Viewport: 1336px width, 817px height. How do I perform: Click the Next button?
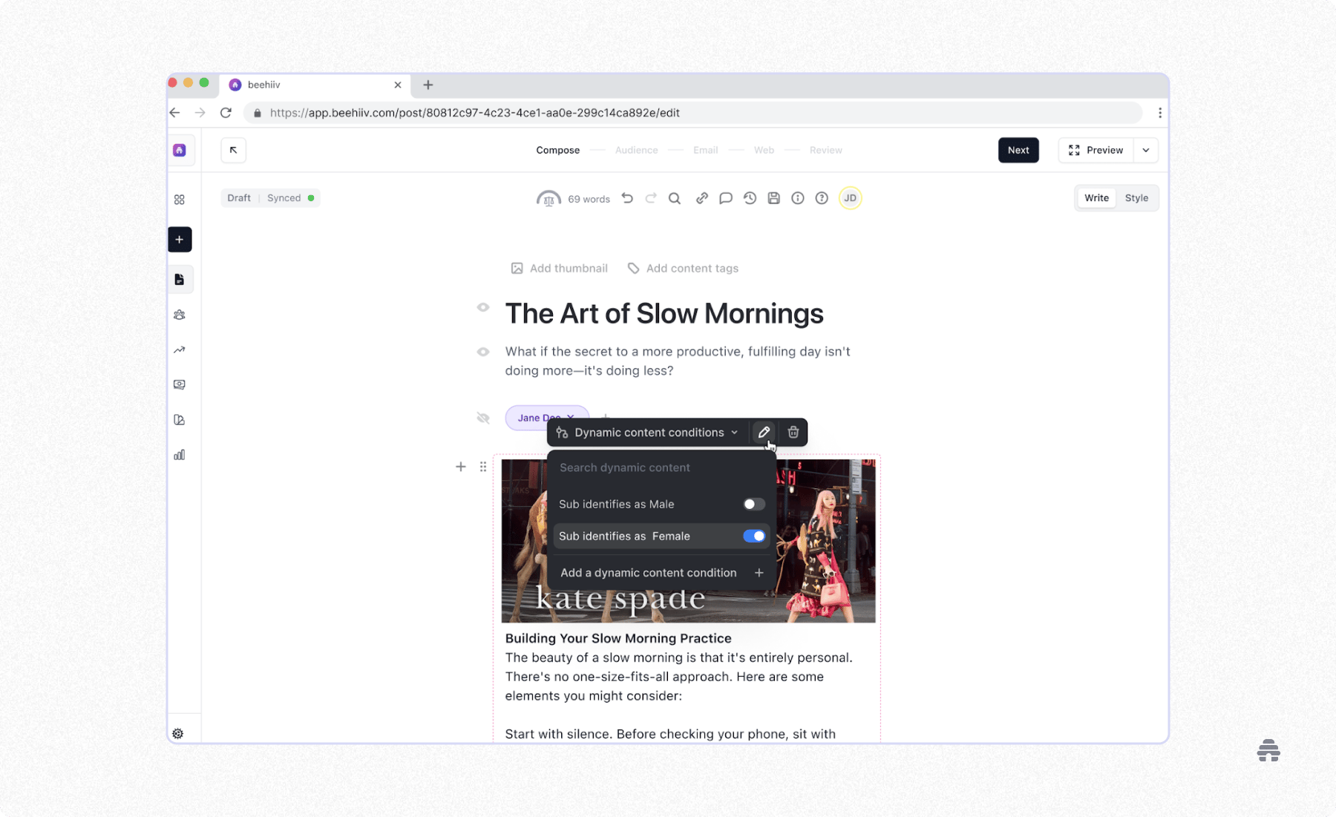coord(1018,151)
